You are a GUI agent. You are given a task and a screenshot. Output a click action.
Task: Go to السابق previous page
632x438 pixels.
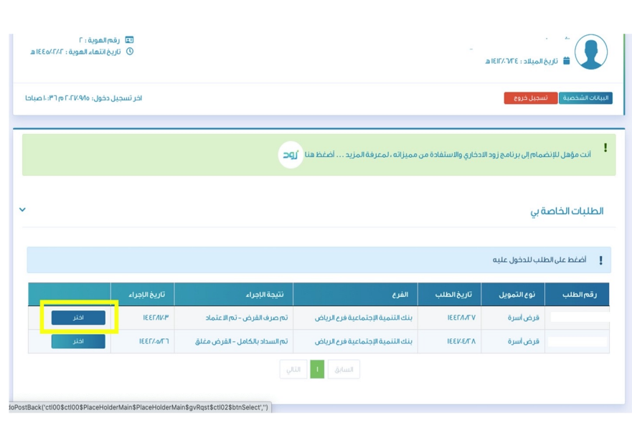point(344,369)
